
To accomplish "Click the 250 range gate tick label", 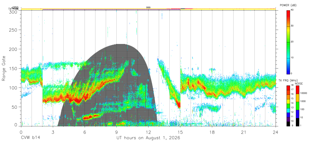I will coord(14,30).
